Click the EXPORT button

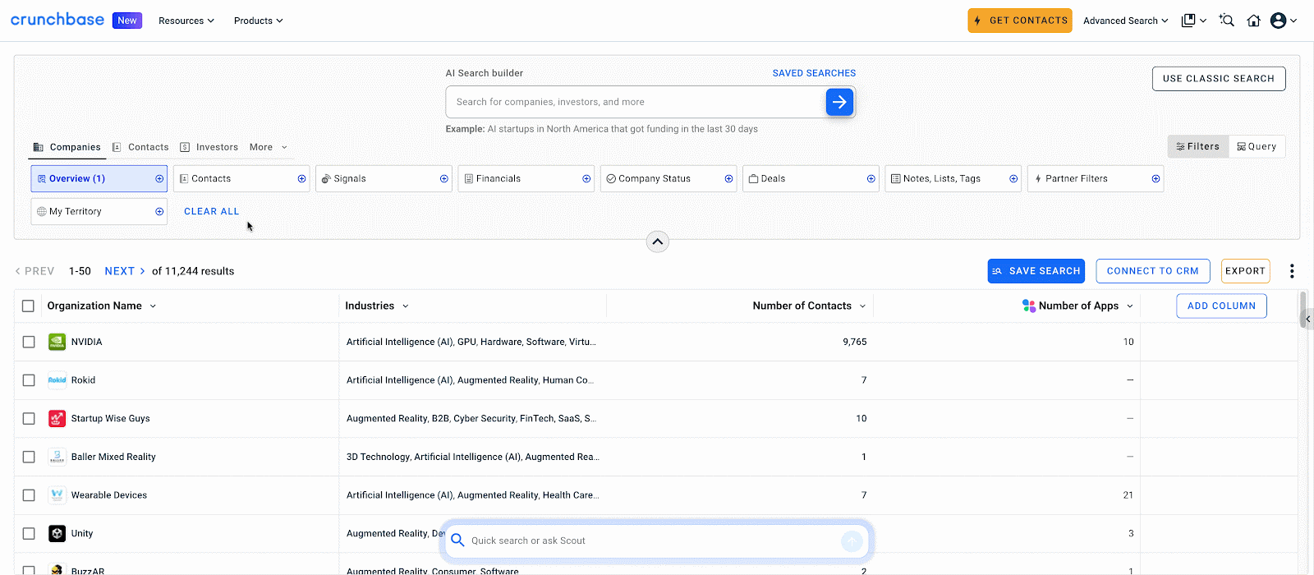[1245, 271]
